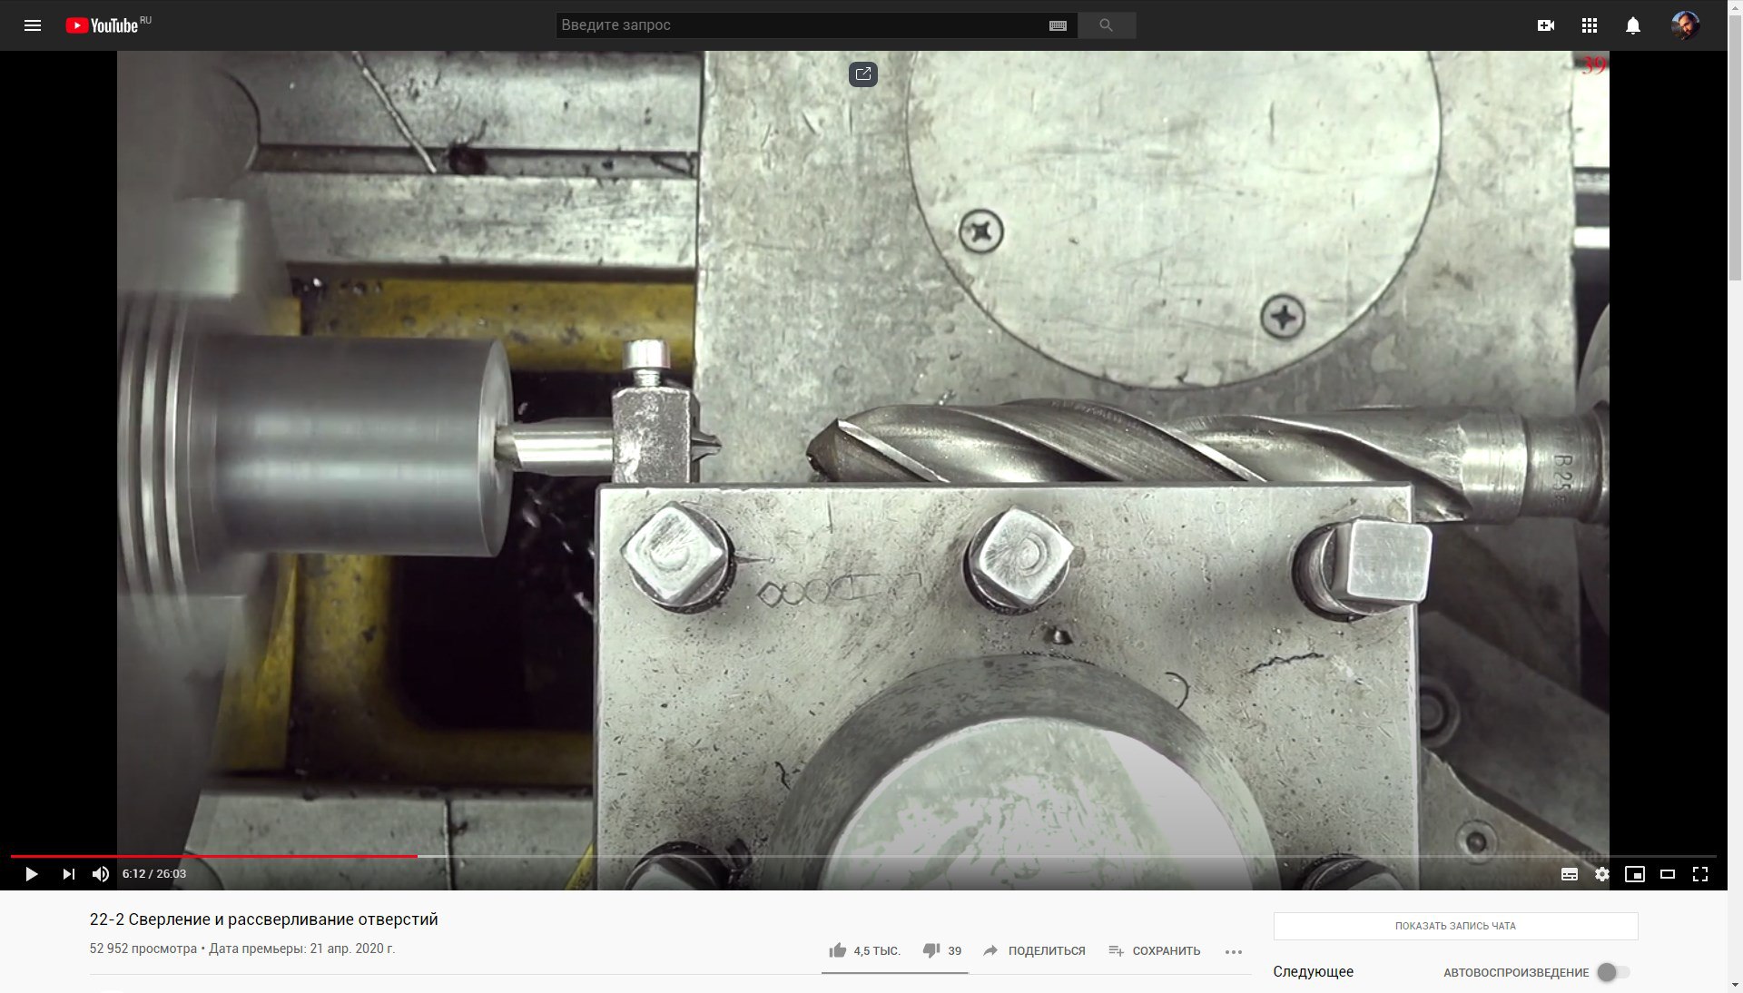Mute the video volume
The image size is (1743, 993).
point(101,874)
